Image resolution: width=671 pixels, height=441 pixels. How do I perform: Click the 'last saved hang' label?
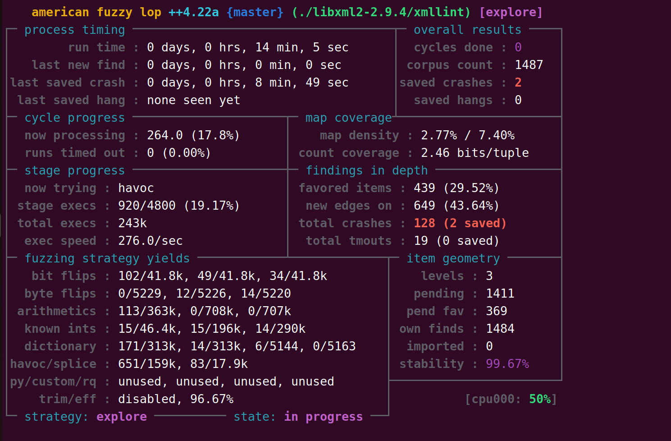point(71,100)
